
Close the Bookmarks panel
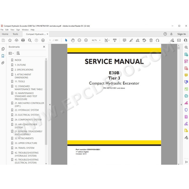(x=44, y=47)
